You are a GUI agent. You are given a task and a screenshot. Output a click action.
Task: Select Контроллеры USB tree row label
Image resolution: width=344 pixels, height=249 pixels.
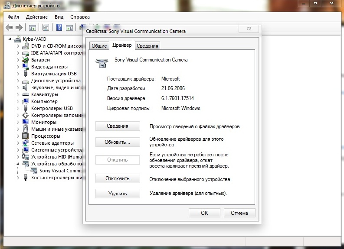[52, 108]
